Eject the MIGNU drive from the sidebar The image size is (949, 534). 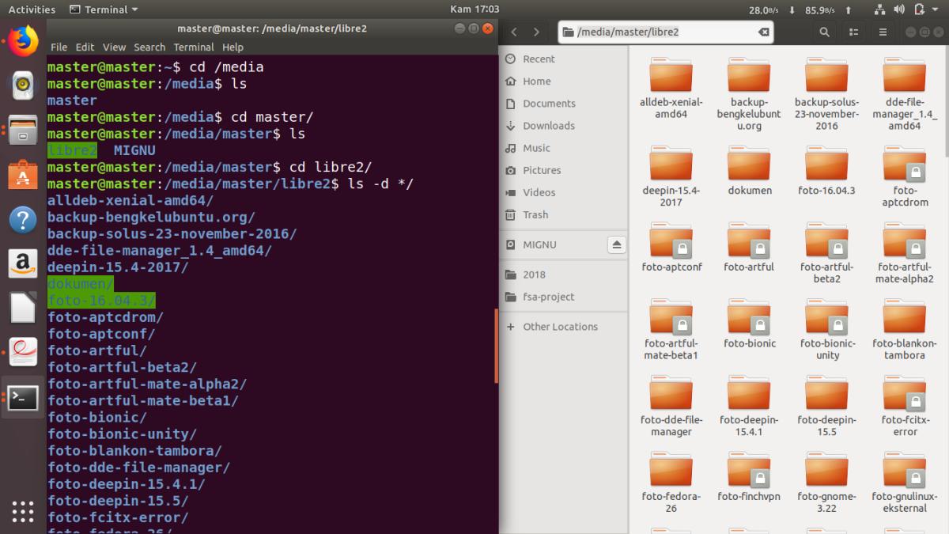click(x=616, y=244)
